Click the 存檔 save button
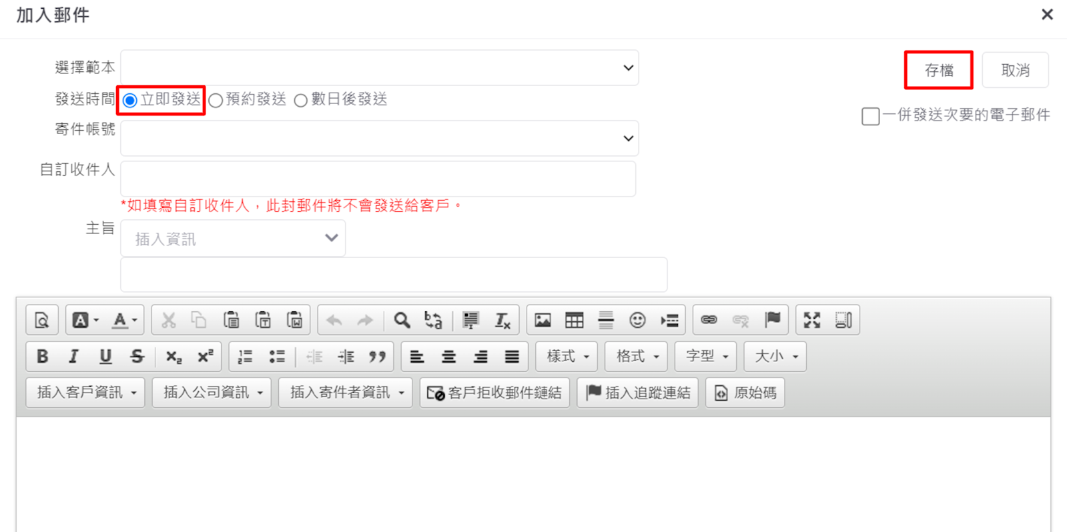 938,70
